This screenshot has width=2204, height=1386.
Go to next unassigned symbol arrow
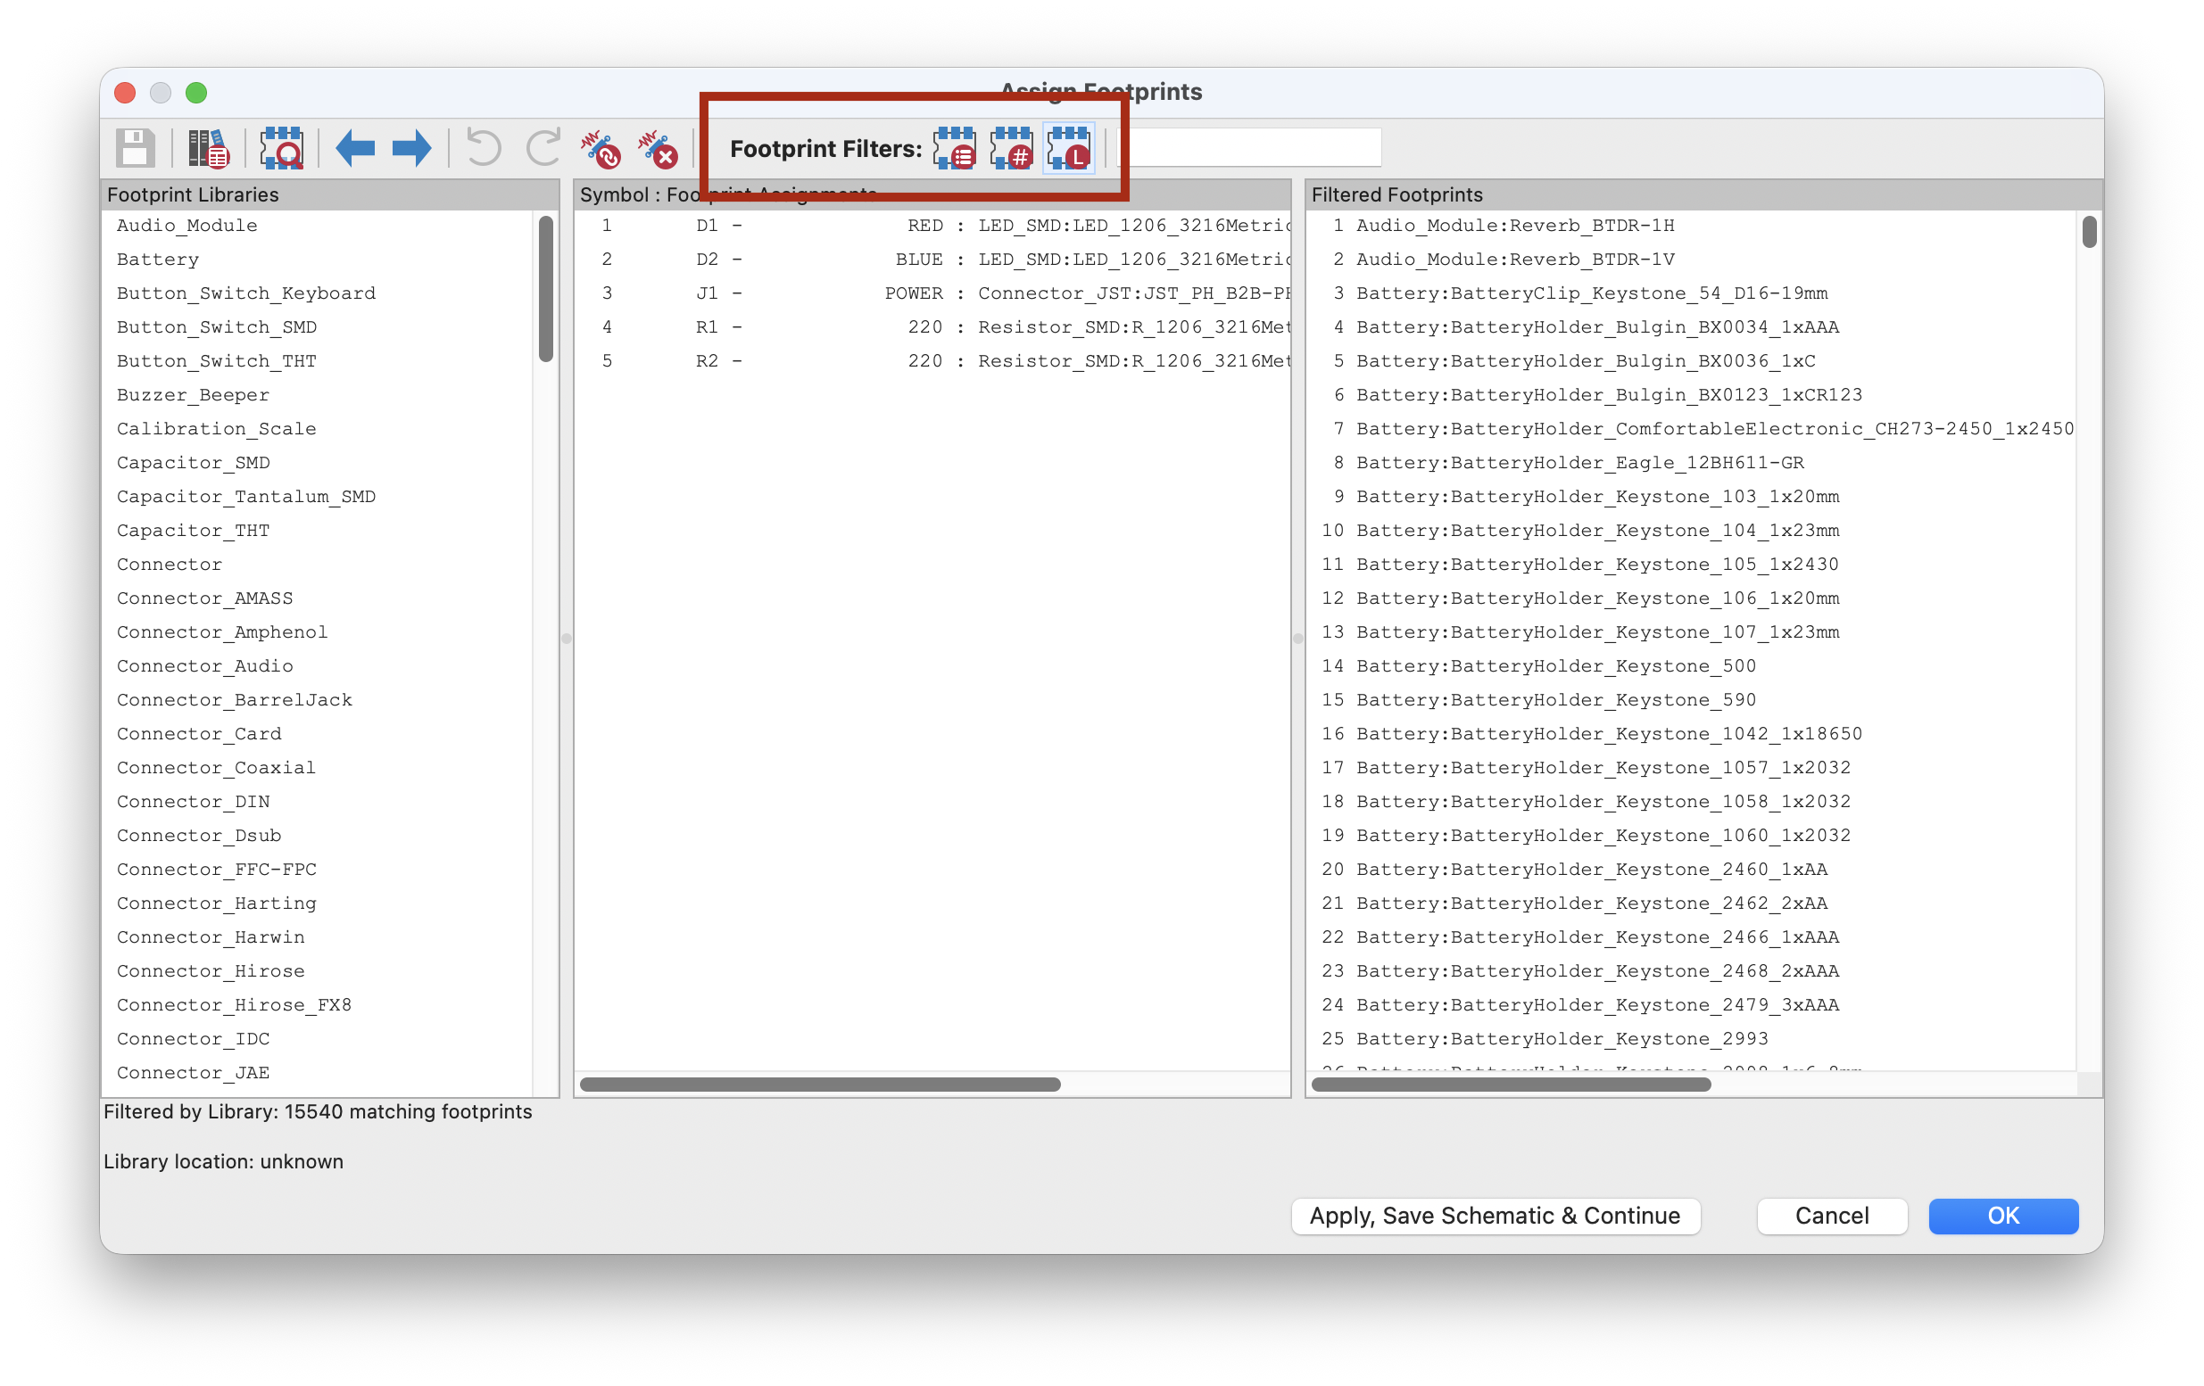coord(411,148)
